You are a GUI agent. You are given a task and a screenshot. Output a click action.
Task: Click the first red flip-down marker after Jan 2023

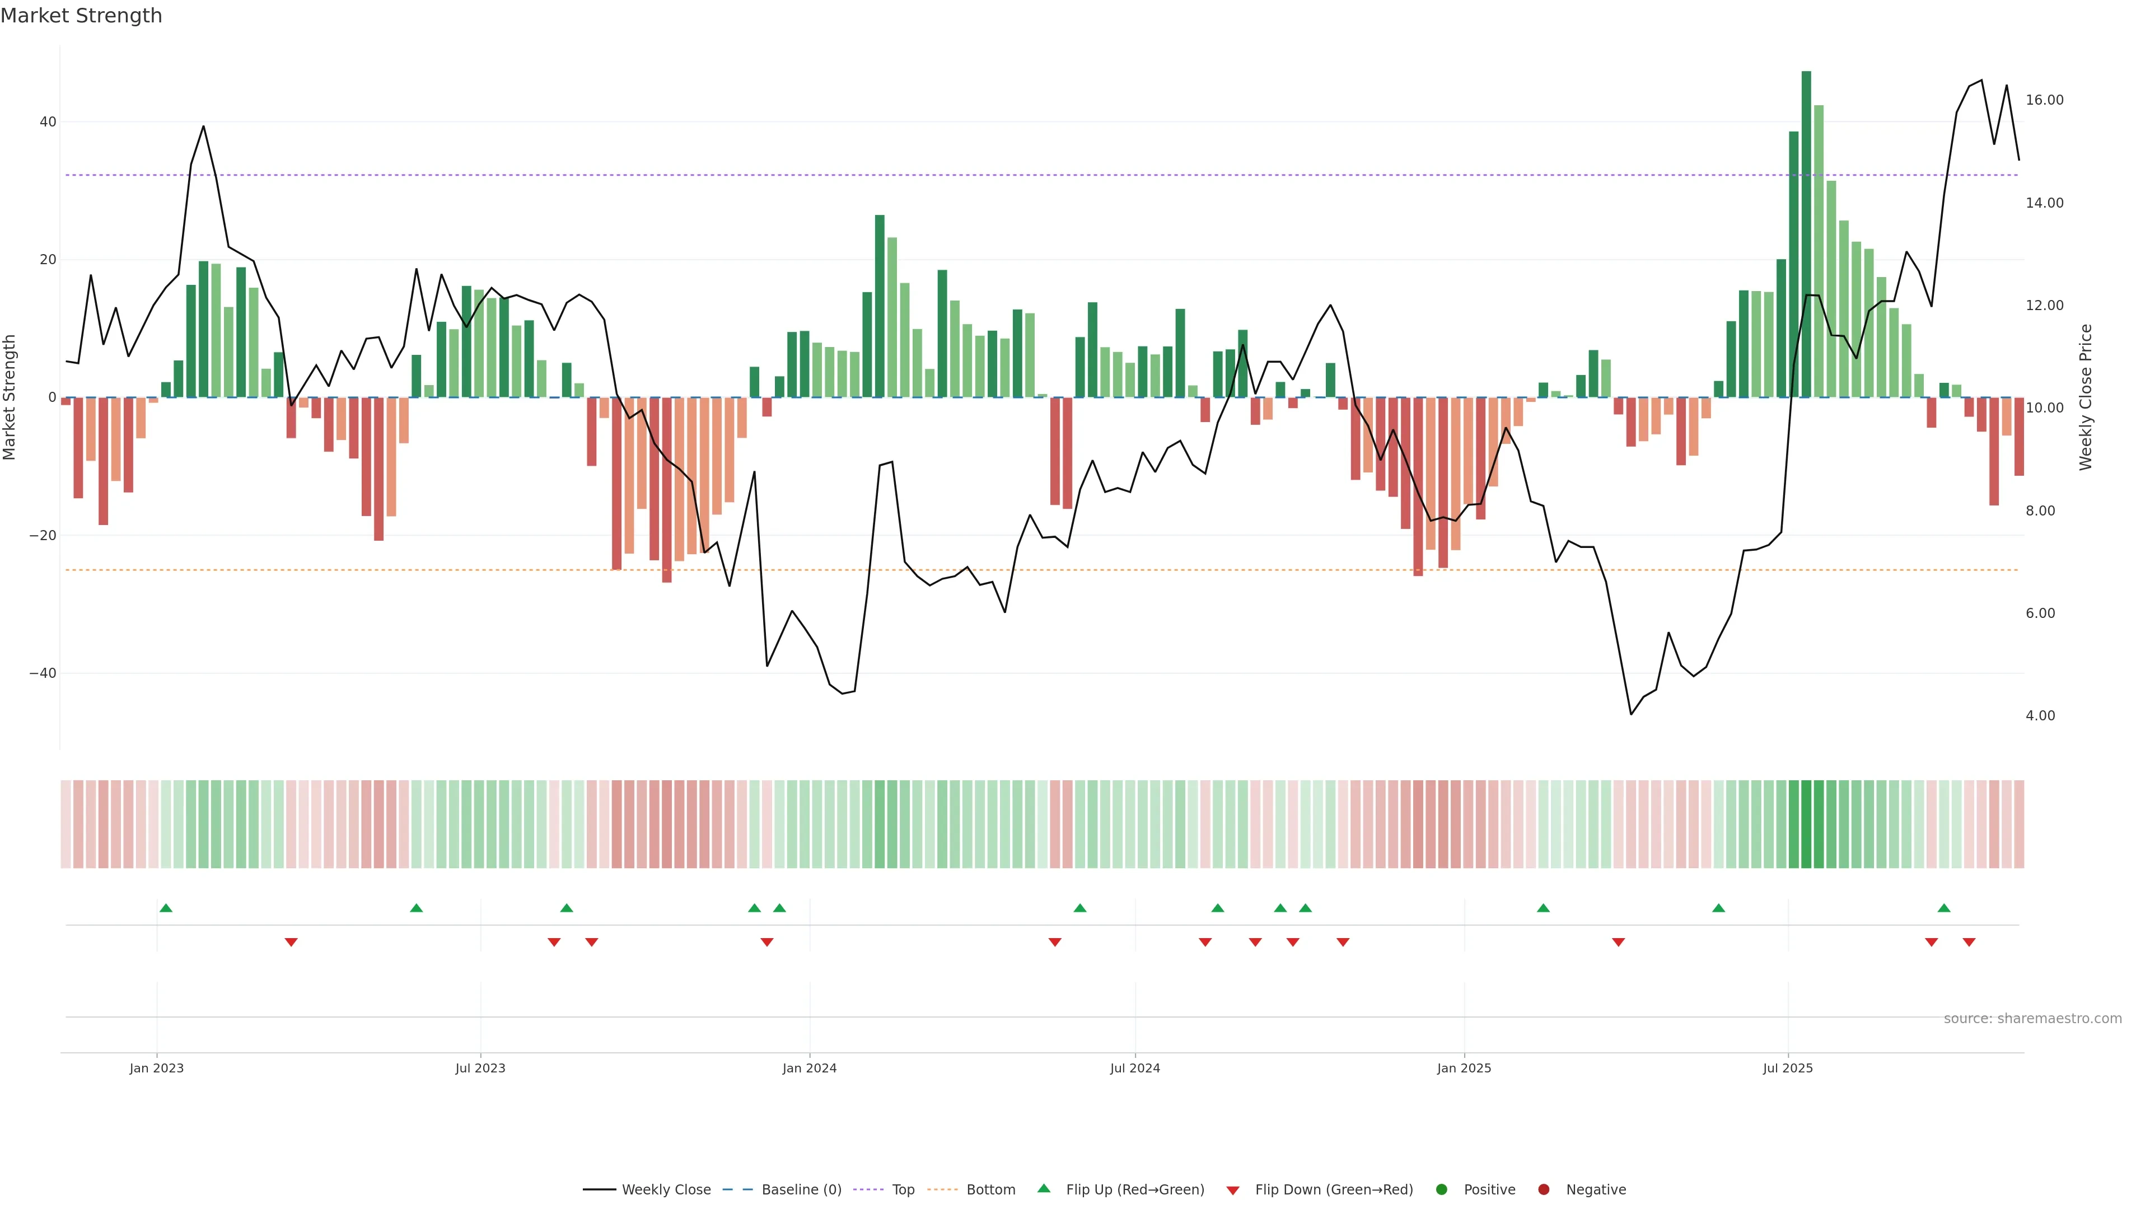[291, 942]
